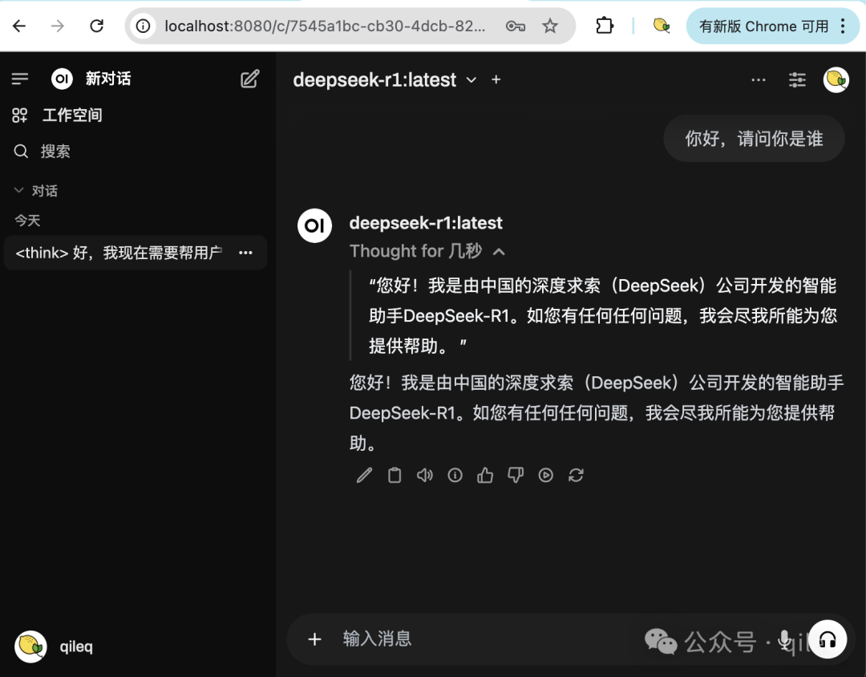866x677 pixels.
Task: Click the 有新版 Chrome 可用 update button
Action: click(x=764, y=26)
